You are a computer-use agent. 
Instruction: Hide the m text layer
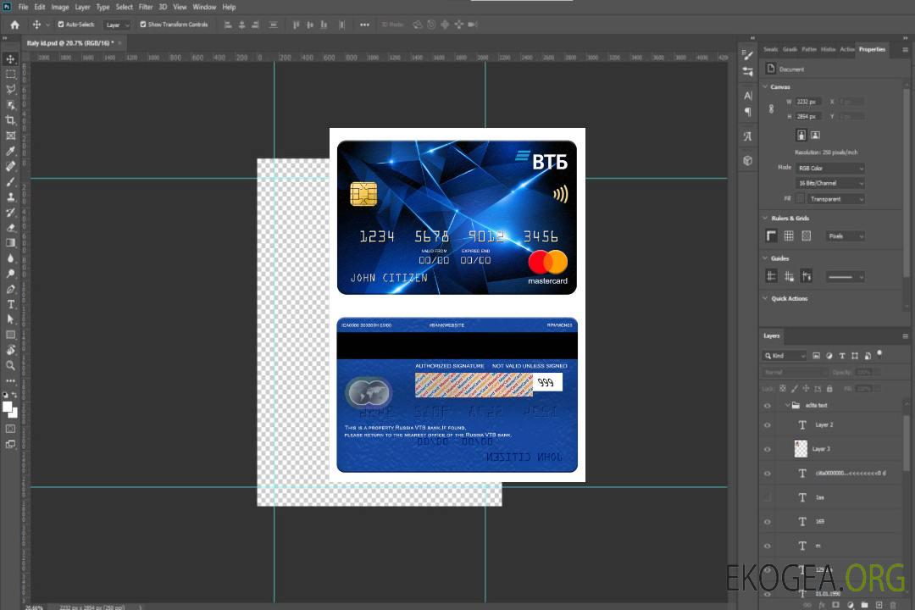pos(768,546)
